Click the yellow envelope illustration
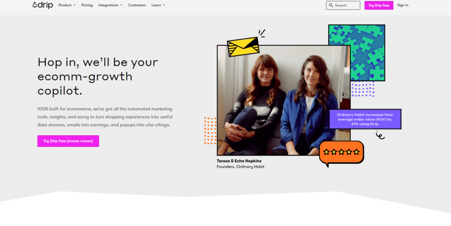The height and width of the screenshot is (226, 451). [243, 47]
